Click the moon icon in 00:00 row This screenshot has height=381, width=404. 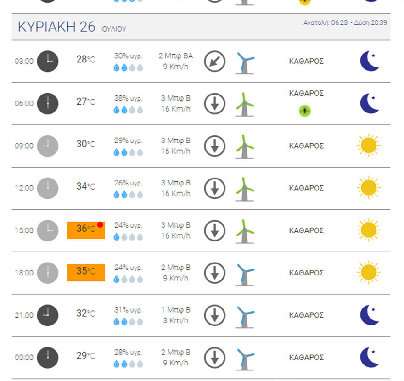pos(369,358)
